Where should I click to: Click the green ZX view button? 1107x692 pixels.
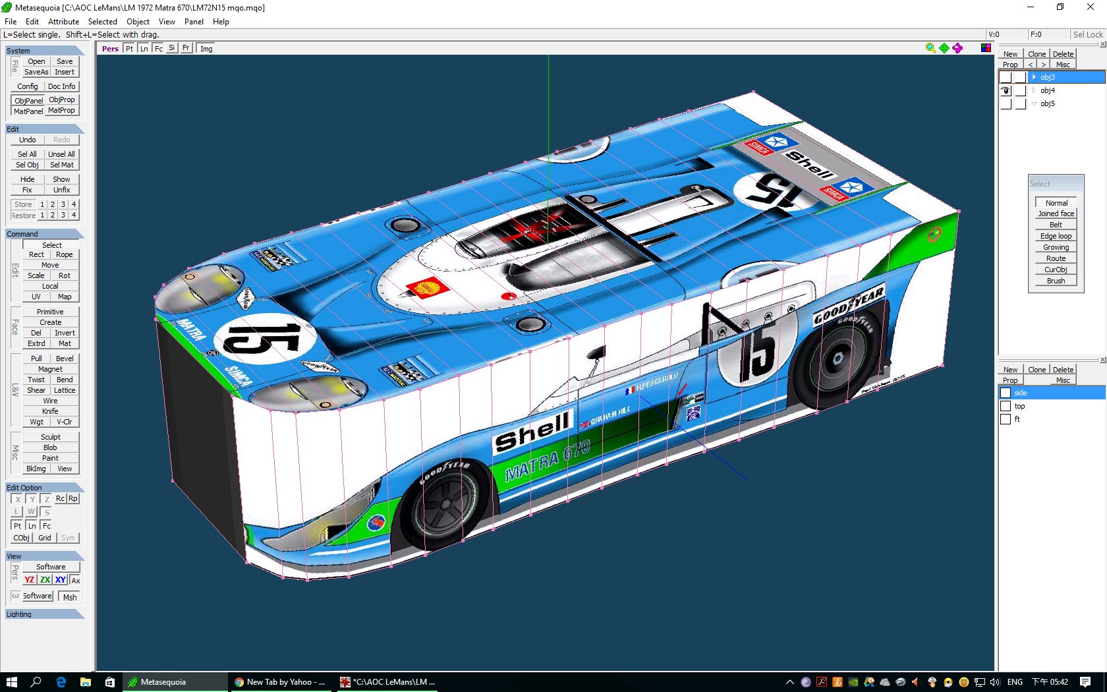pos(45,580)
